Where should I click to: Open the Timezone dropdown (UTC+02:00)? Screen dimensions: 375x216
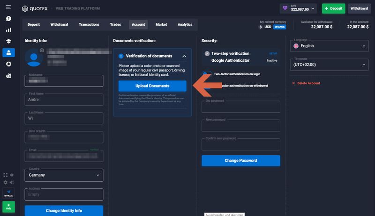point(330,65)
